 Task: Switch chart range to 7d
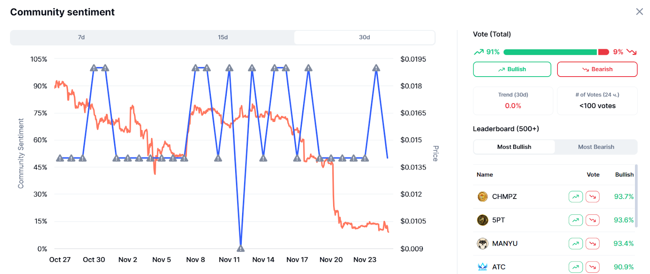click(x=81, y=37)
